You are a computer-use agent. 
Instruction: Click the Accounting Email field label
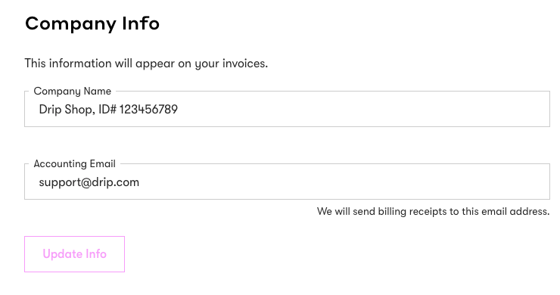(74, 164)
